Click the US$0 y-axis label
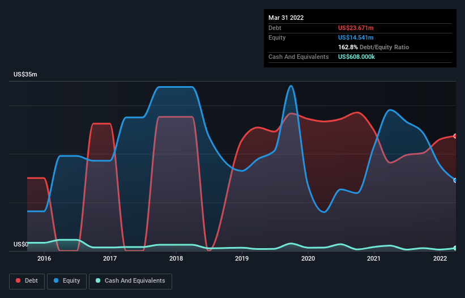 21,244
